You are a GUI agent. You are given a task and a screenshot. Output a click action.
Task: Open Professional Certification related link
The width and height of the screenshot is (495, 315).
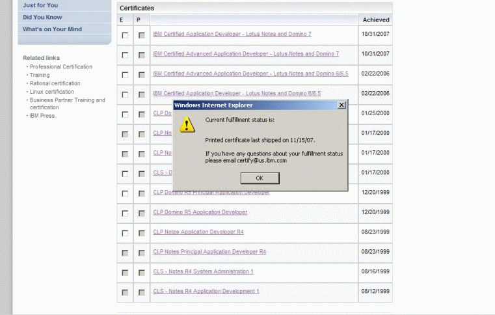coord(61,66)
